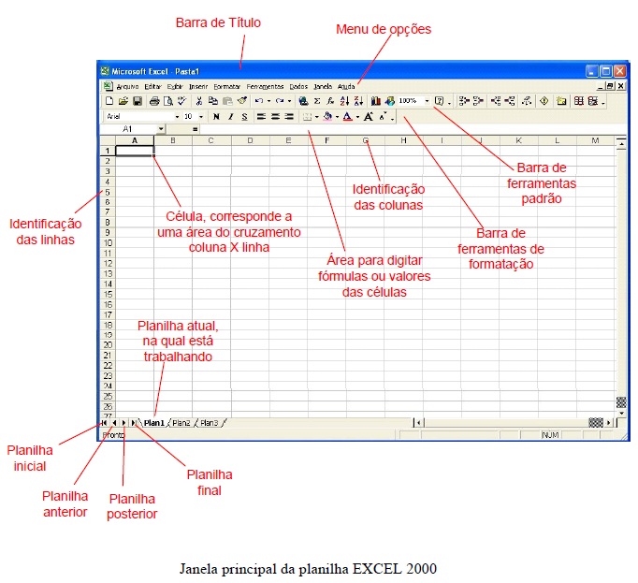
Task: Click the vertical scrollbar down arrow
Action: point(621,413)
